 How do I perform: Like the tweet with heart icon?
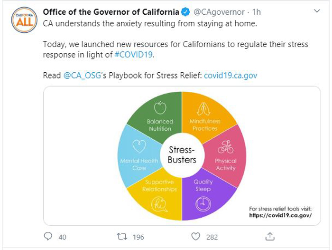tap(195, 236)
